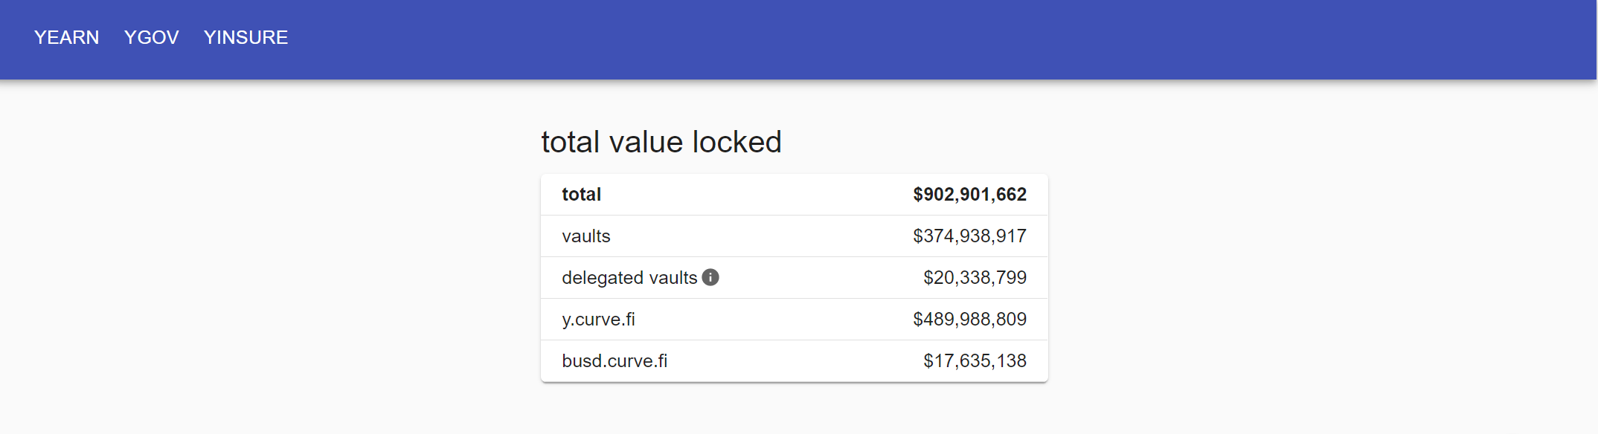This screenshot has height=434, width=1598.
Task: Open the busd.curve.fi row label
Action: [x=615, y=361]
